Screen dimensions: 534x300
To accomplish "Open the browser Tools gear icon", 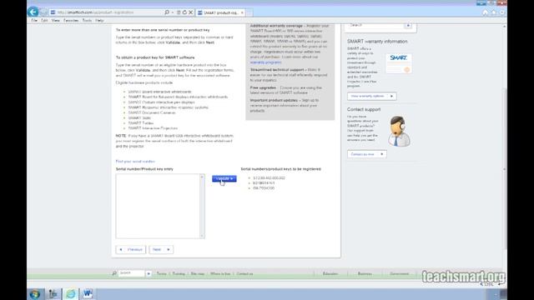I will tap(502, 12).
